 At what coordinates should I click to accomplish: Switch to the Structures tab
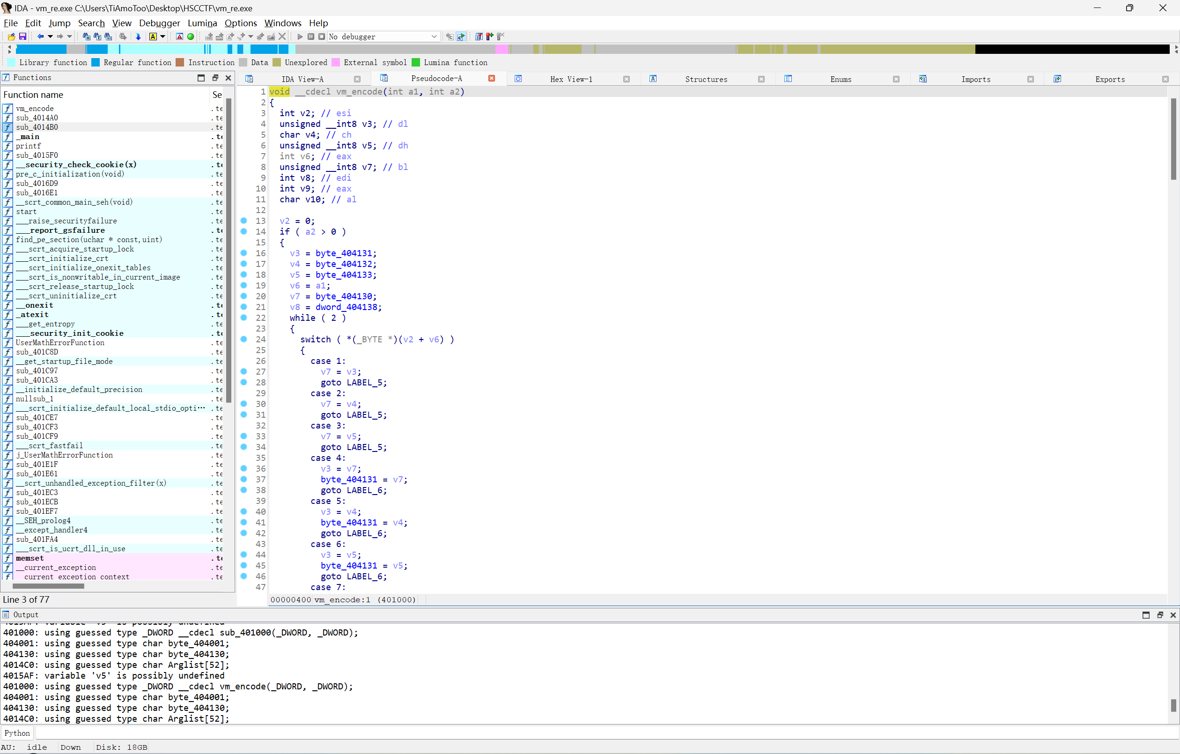click(706, 79)
